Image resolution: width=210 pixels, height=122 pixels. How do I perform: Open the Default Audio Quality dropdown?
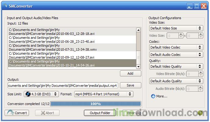pos(176,81)
